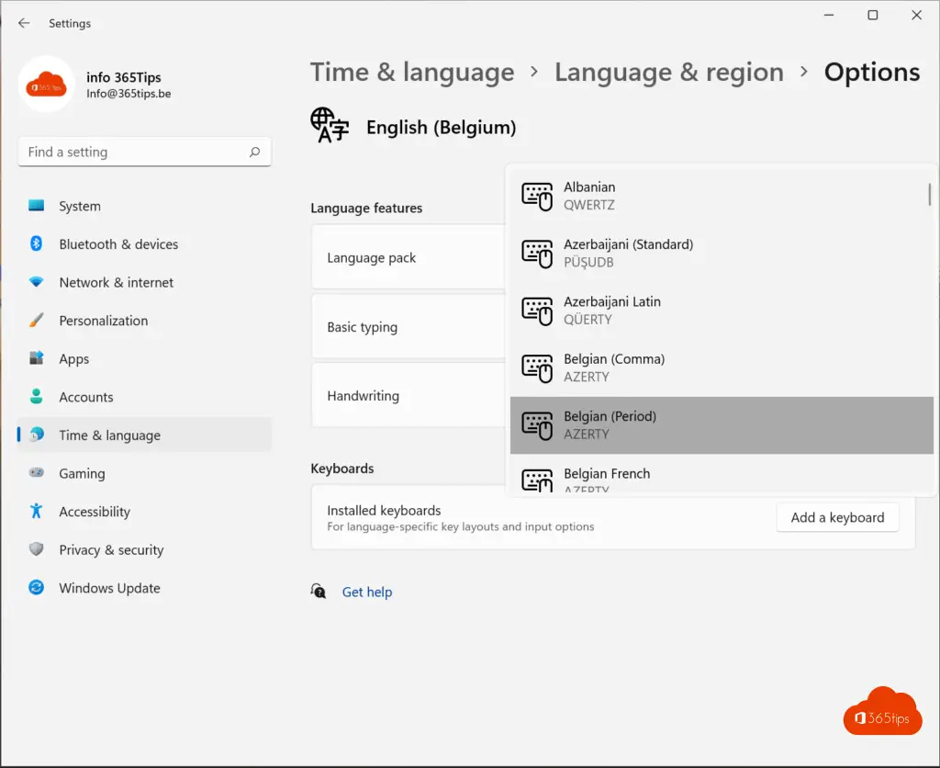Click the Bluetooth & devices icon
Viewport: 940px width, 768px height.
(37, 244)
